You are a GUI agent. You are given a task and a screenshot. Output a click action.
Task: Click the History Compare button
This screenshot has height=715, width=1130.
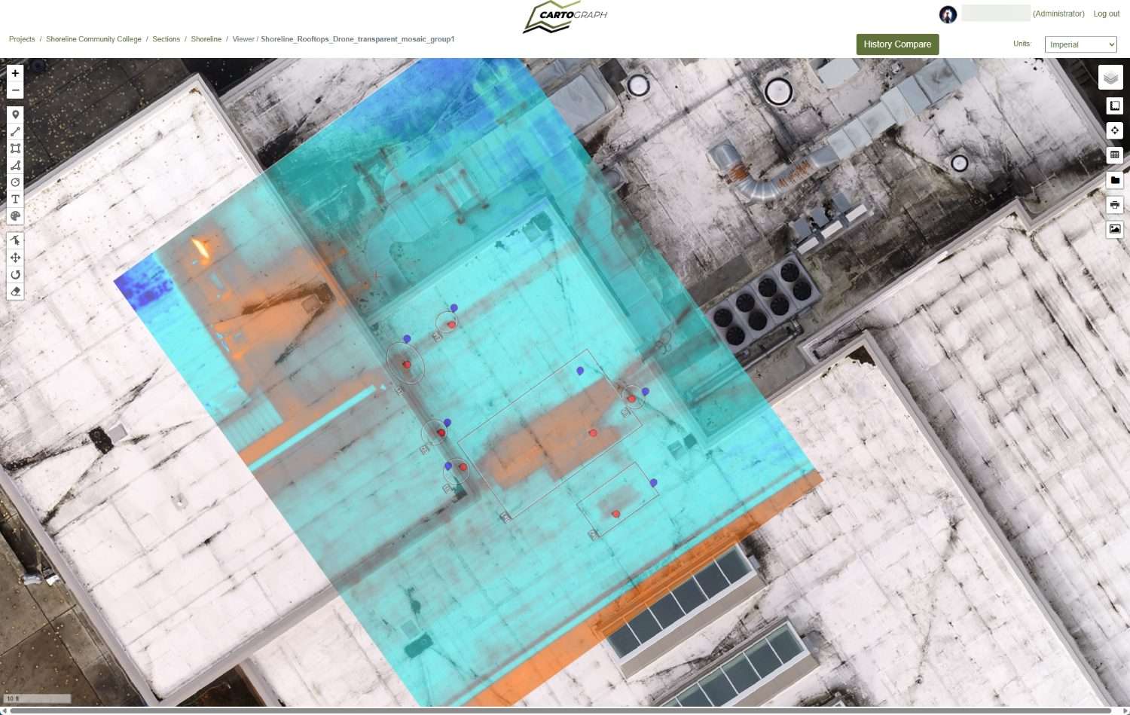coord(897,44)
